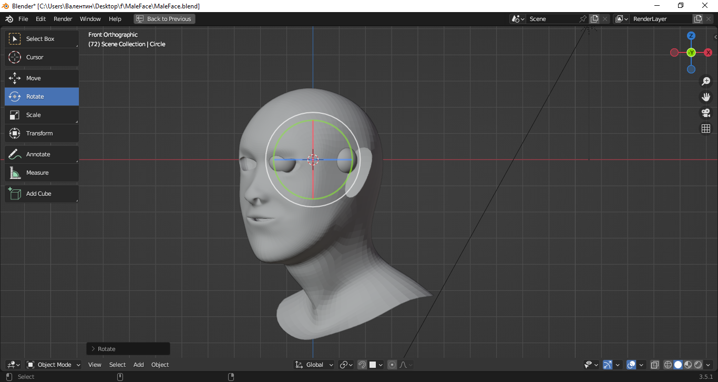Switch to orthographic/perspective using the grid icon

coord(706,129)
